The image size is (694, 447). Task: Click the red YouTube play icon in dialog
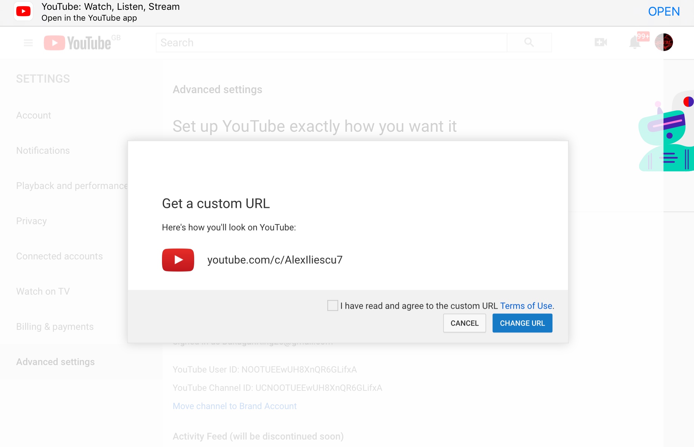point(178,260)
